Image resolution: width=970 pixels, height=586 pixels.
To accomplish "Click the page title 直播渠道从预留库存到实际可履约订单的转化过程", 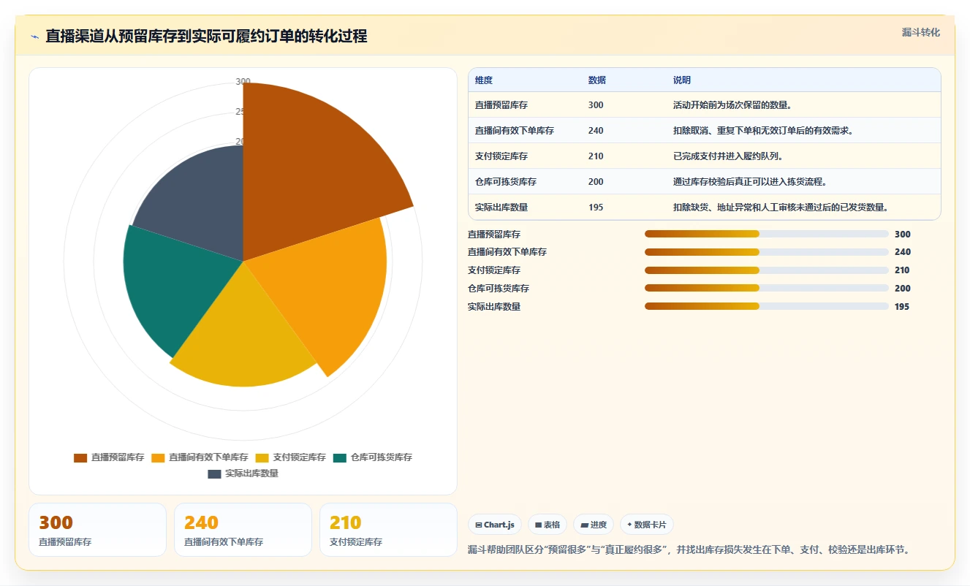I will 207,36.
